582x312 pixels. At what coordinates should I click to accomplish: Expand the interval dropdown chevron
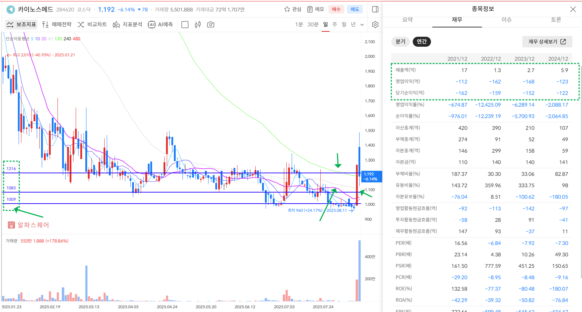[362, 25]
